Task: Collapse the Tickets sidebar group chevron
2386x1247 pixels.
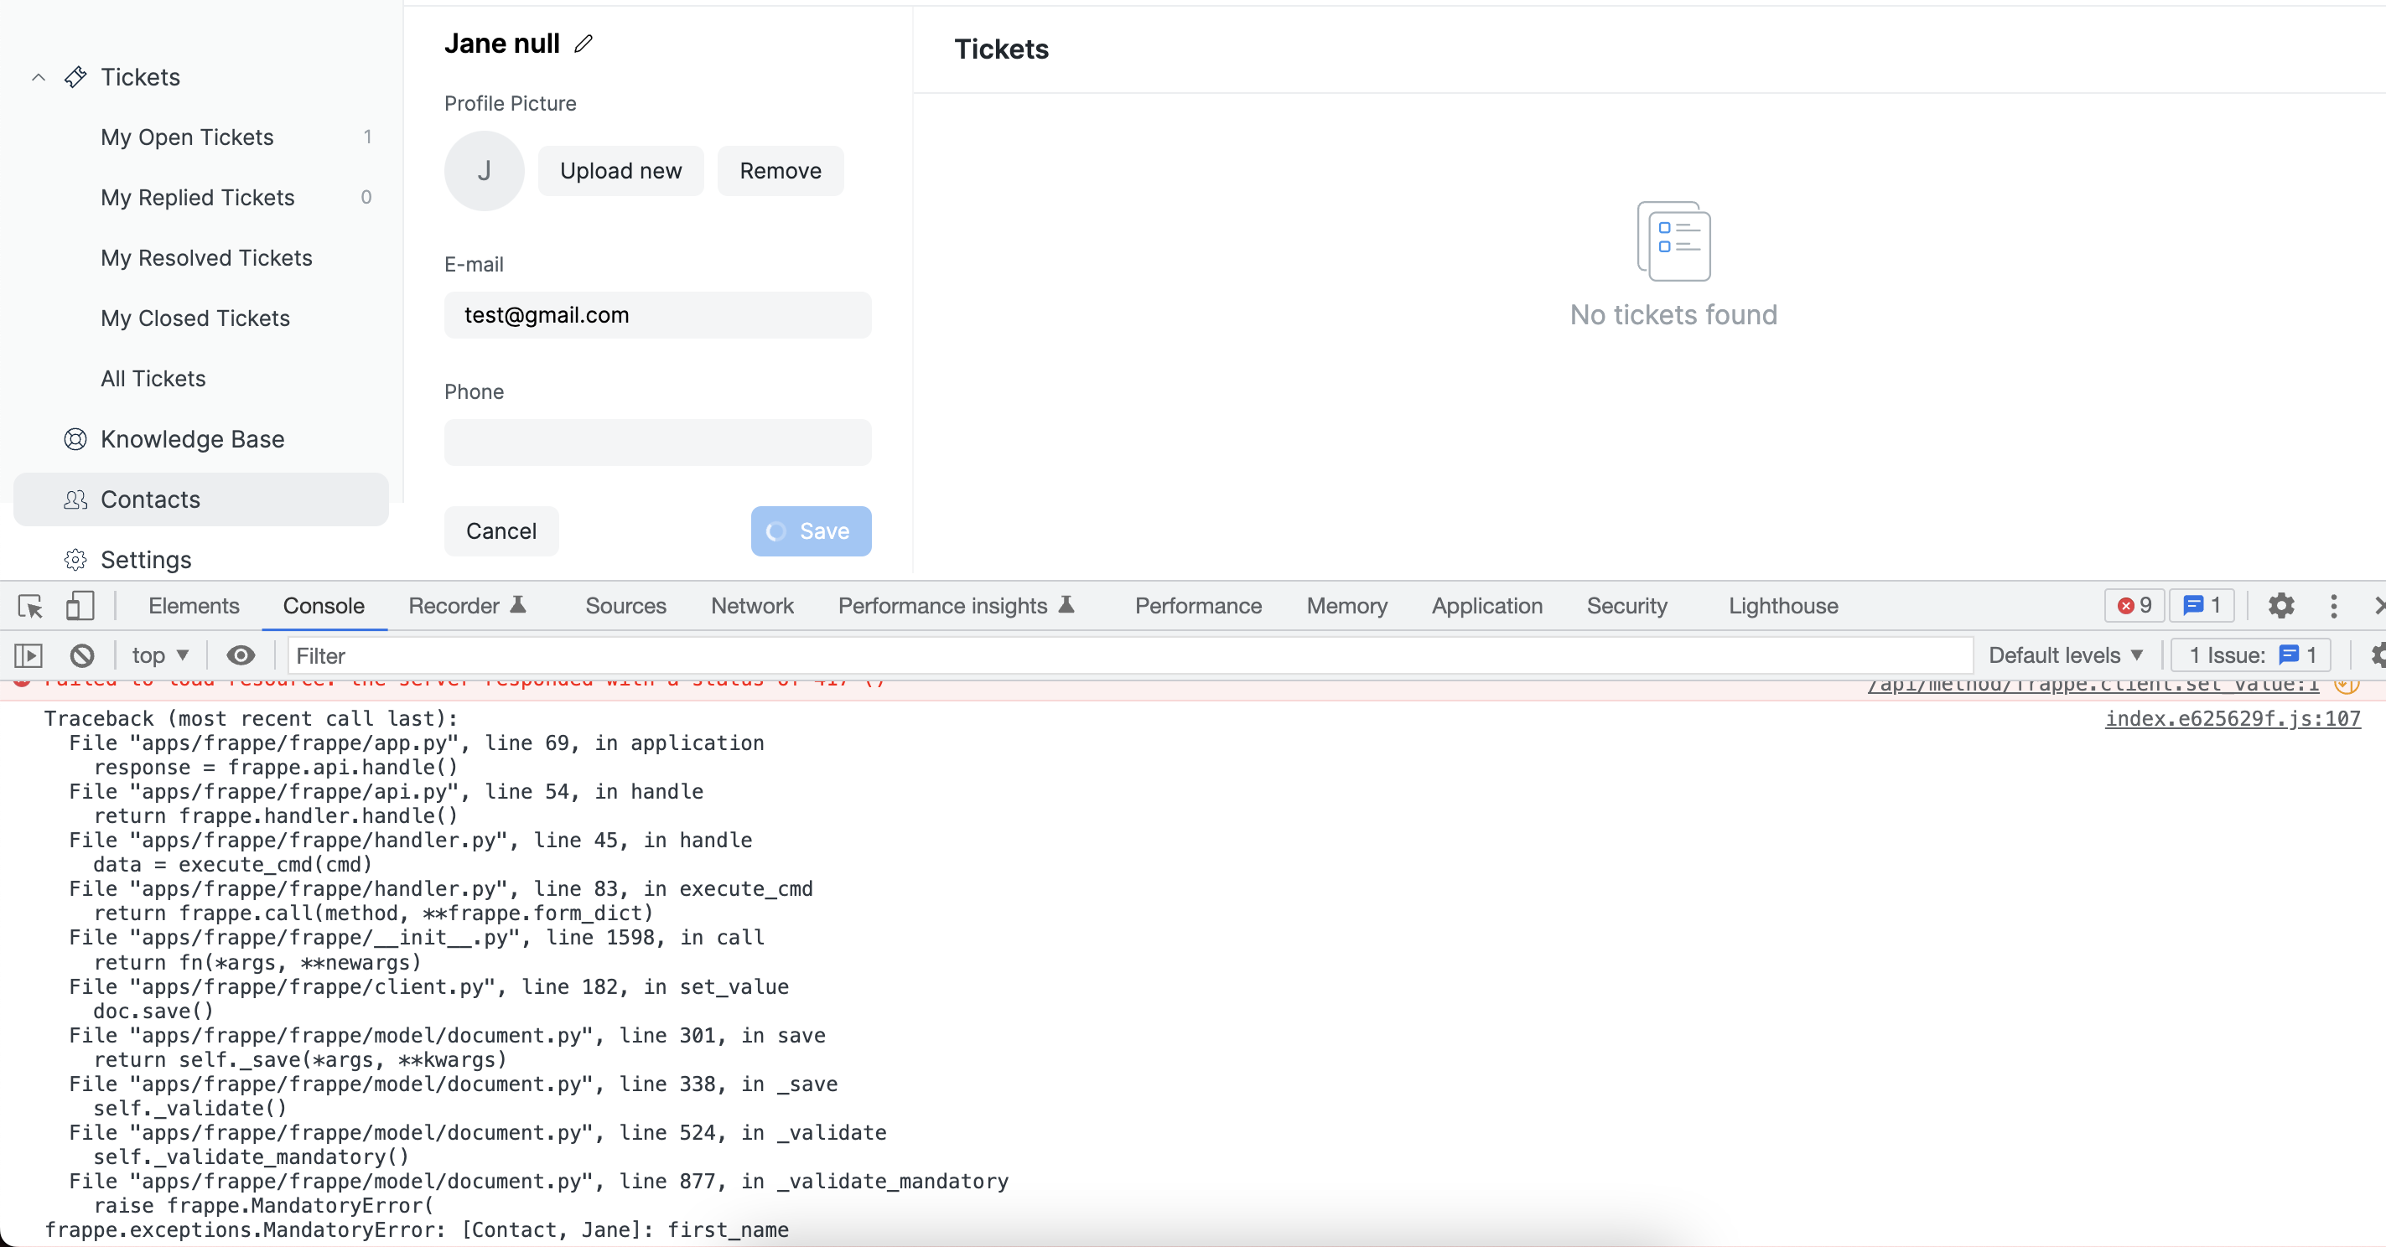Action: 38,77
